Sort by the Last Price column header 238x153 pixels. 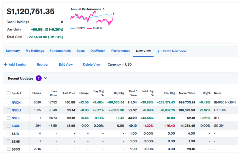pos(69,93)
